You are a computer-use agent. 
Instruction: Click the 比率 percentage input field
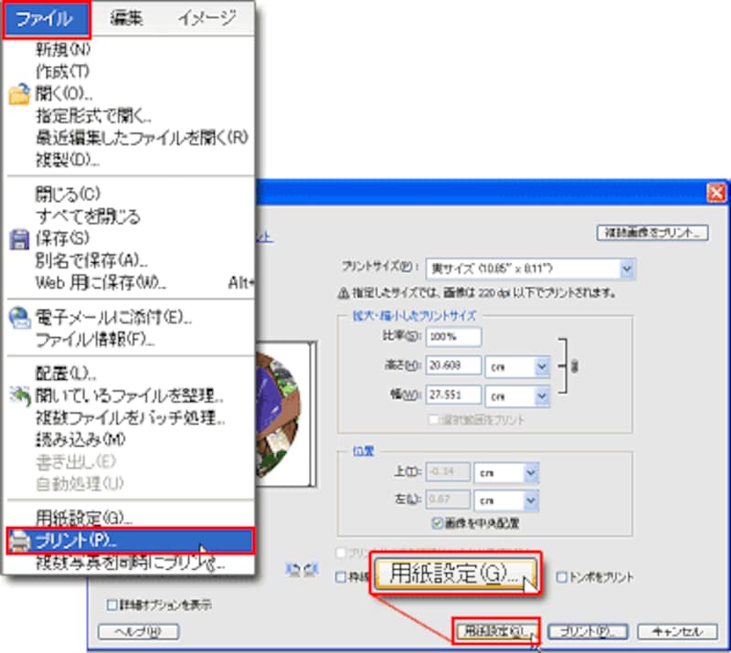453,336
